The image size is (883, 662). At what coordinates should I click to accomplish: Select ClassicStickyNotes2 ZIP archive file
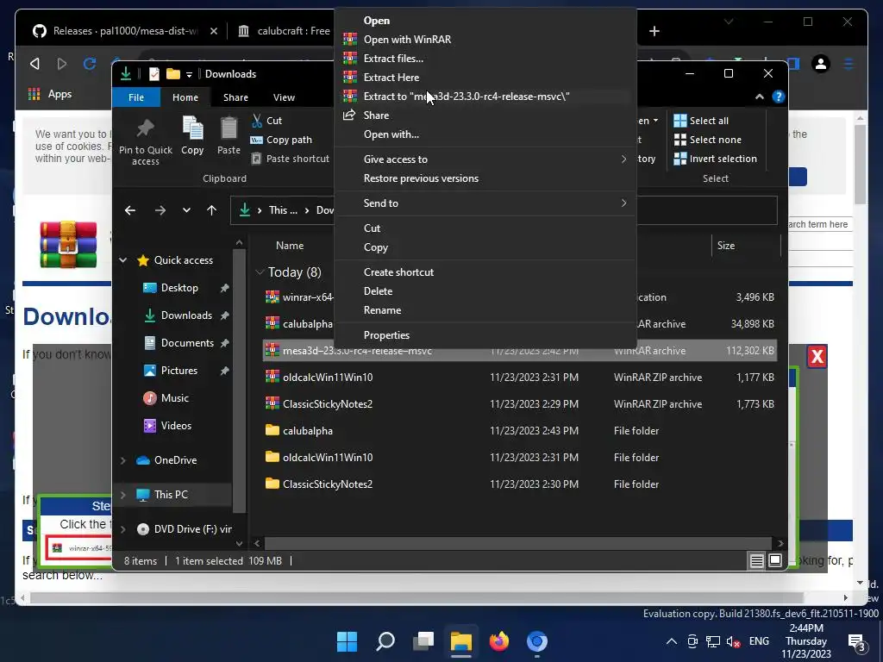[520, 404]
